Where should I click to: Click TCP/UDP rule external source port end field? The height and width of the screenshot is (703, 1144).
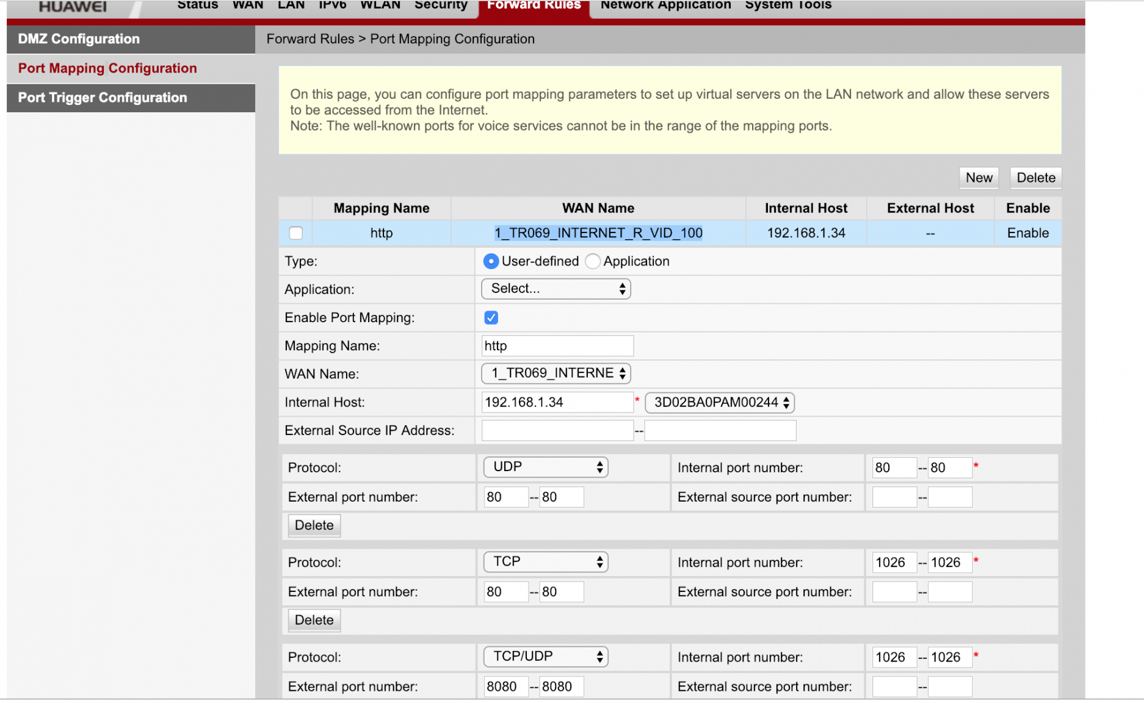(x=950, y=687)
